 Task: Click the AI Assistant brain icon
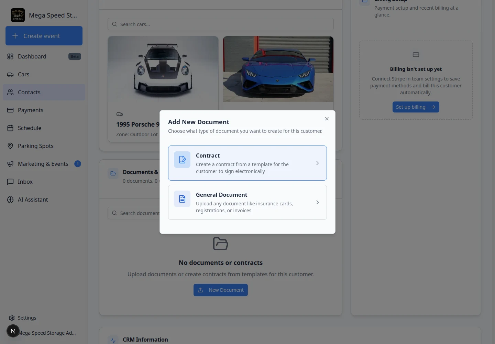coord(10,200)
